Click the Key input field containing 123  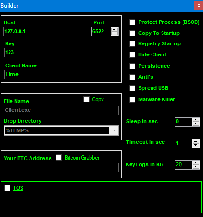pos(61,53)
